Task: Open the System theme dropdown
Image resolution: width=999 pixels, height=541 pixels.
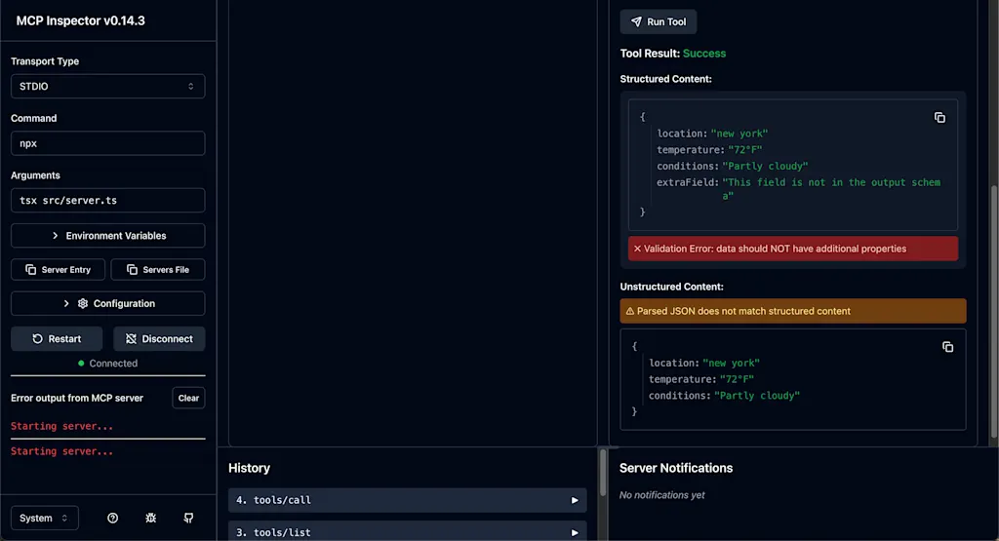Action: click(45, 518)
